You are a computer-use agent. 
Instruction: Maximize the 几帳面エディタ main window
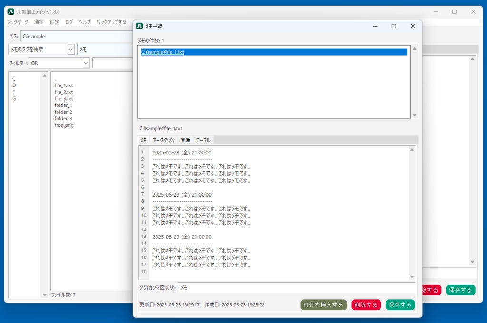(454, 11)
